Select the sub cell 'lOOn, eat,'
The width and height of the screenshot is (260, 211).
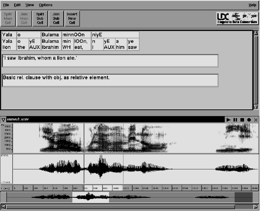point(82,44)
